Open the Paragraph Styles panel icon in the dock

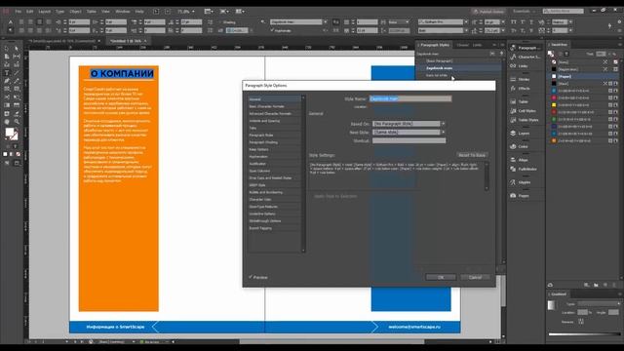coord(526,48)
